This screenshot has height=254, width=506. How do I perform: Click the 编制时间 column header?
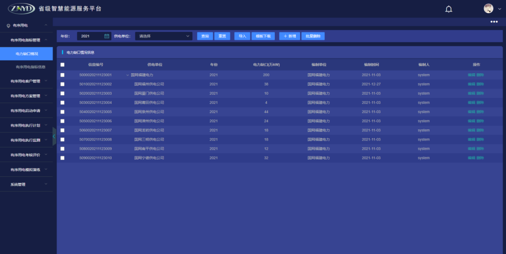[371, 65]
